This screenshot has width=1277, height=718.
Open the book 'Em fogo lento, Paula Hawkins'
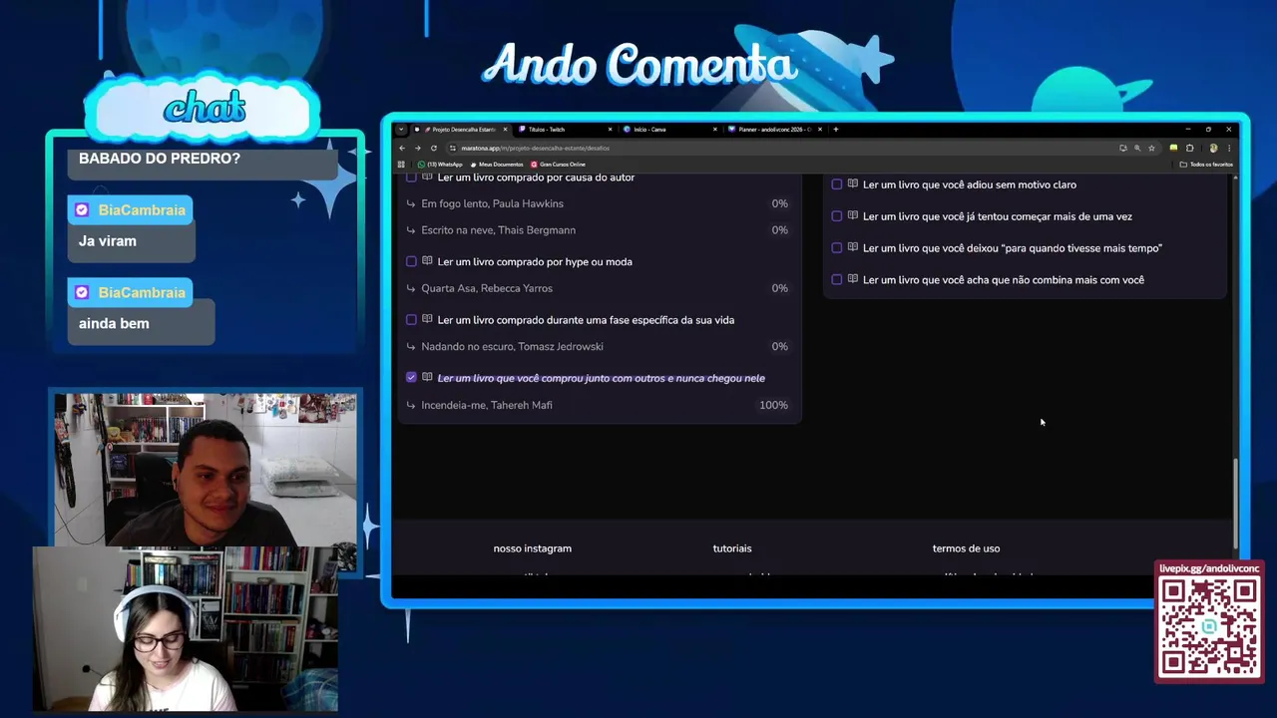pos(492,203)
